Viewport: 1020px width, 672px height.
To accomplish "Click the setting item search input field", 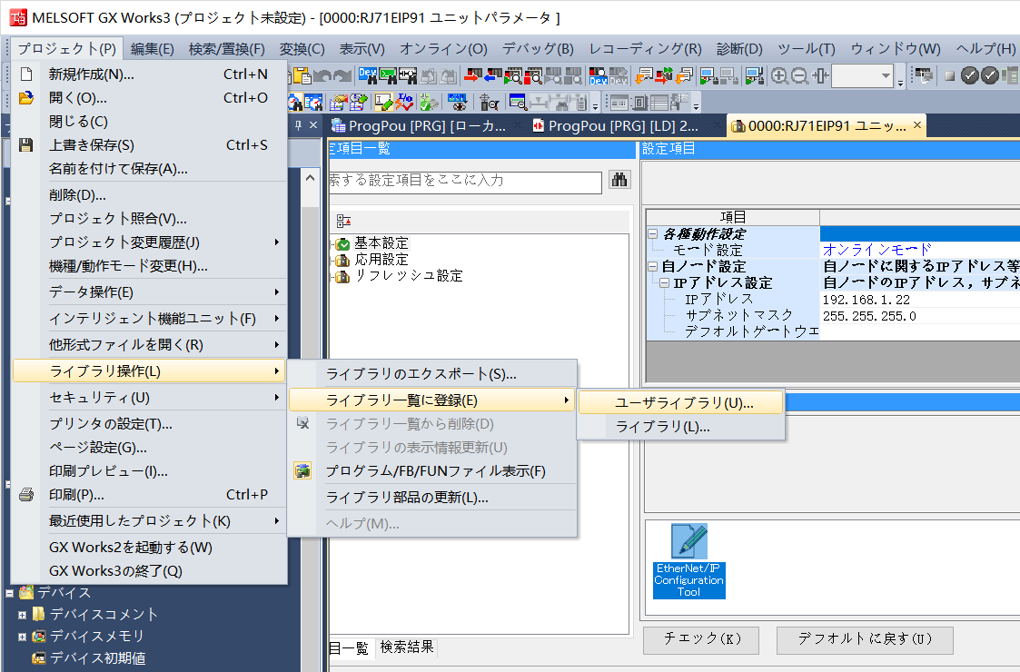I will [x=465, y=181].
